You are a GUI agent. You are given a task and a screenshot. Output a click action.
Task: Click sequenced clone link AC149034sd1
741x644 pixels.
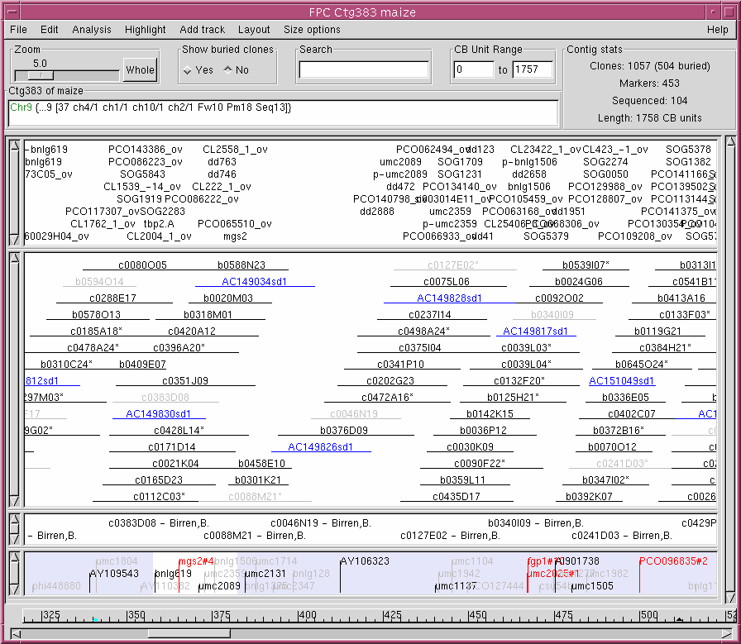pos(255,282)
